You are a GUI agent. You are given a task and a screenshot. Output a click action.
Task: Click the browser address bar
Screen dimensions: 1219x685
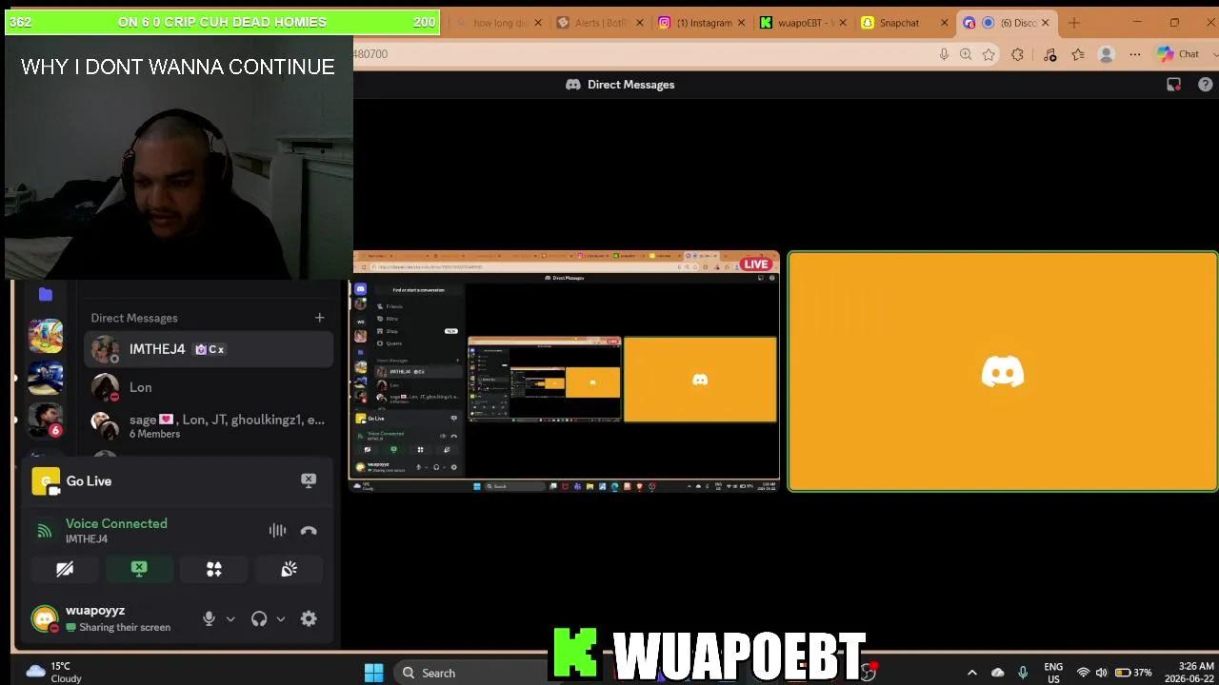pyautogui.click(x=643, y=54)
